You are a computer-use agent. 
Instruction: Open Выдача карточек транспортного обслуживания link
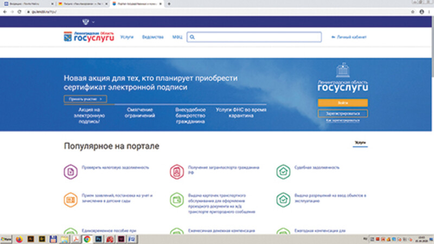(x=221, y=204)
